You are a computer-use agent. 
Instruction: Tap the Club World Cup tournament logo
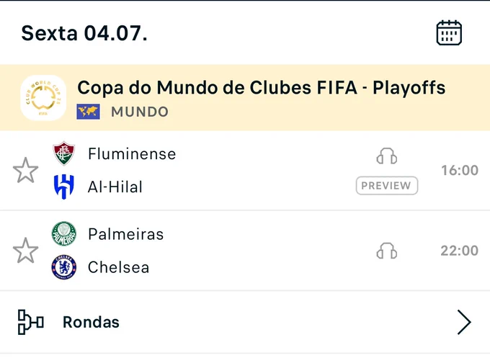coord(43,98)
